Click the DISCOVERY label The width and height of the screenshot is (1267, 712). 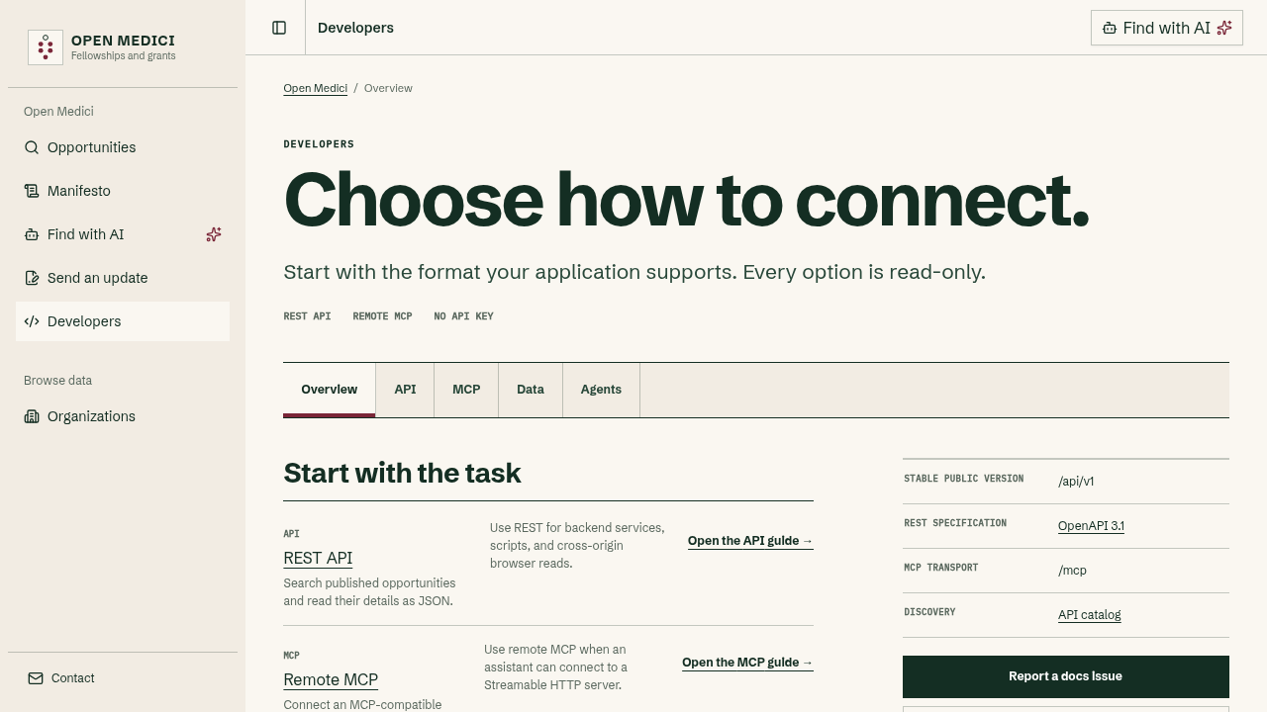pyautogui.click(x=929, y=612)
